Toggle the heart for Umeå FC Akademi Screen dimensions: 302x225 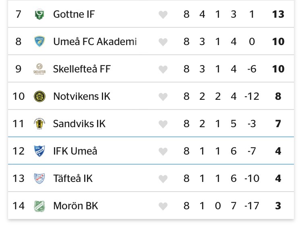tap(163, 42)
